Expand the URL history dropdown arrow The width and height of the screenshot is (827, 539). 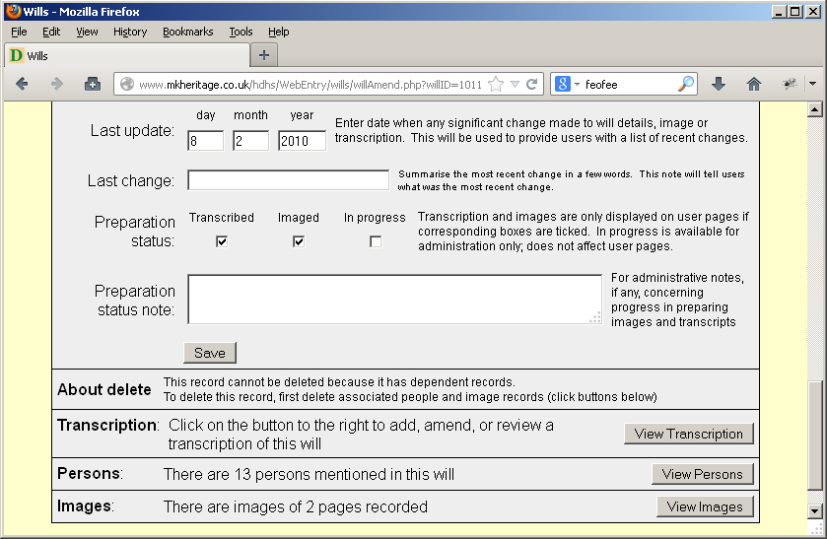(x=515, y=85)
